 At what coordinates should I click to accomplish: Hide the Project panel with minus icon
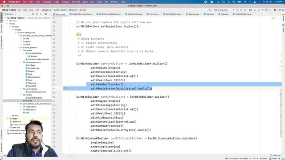click(x=49, y=14)
